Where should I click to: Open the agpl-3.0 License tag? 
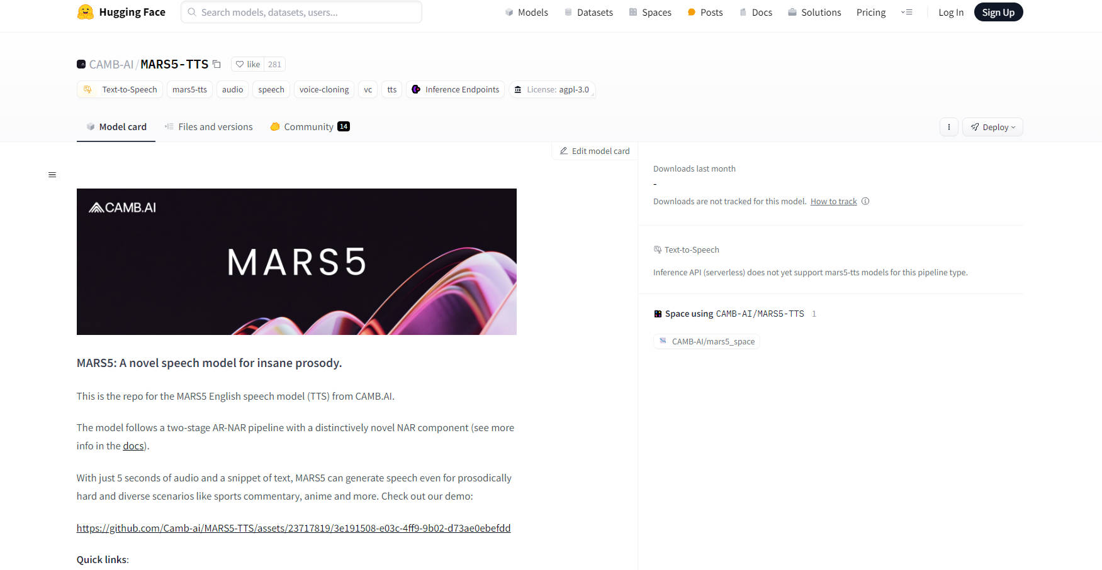tap(552, 89)
